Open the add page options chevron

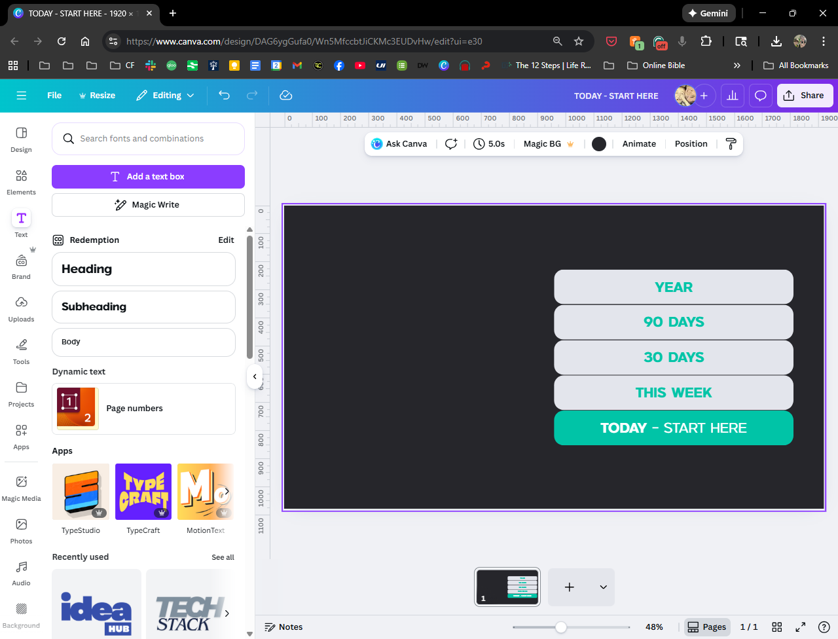click(603, 587)
